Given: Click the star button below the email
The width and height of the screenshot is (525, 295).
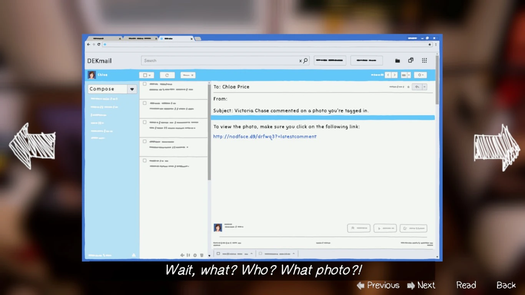Looking at the screenshot, I should point(359,228).
